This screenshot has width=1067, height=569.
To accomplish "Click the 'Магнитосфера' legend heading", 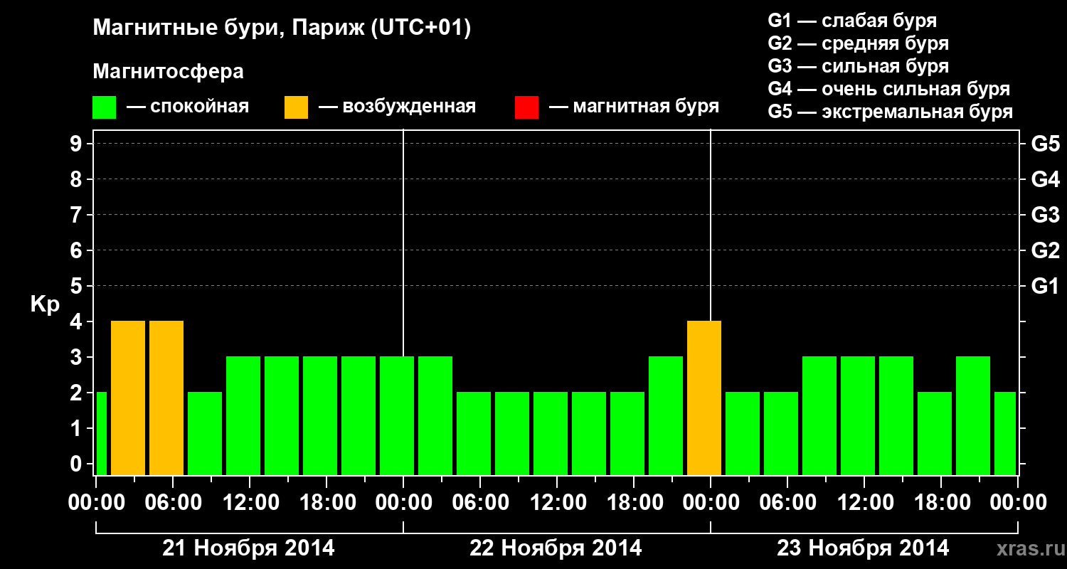I will tap(169, 72).
